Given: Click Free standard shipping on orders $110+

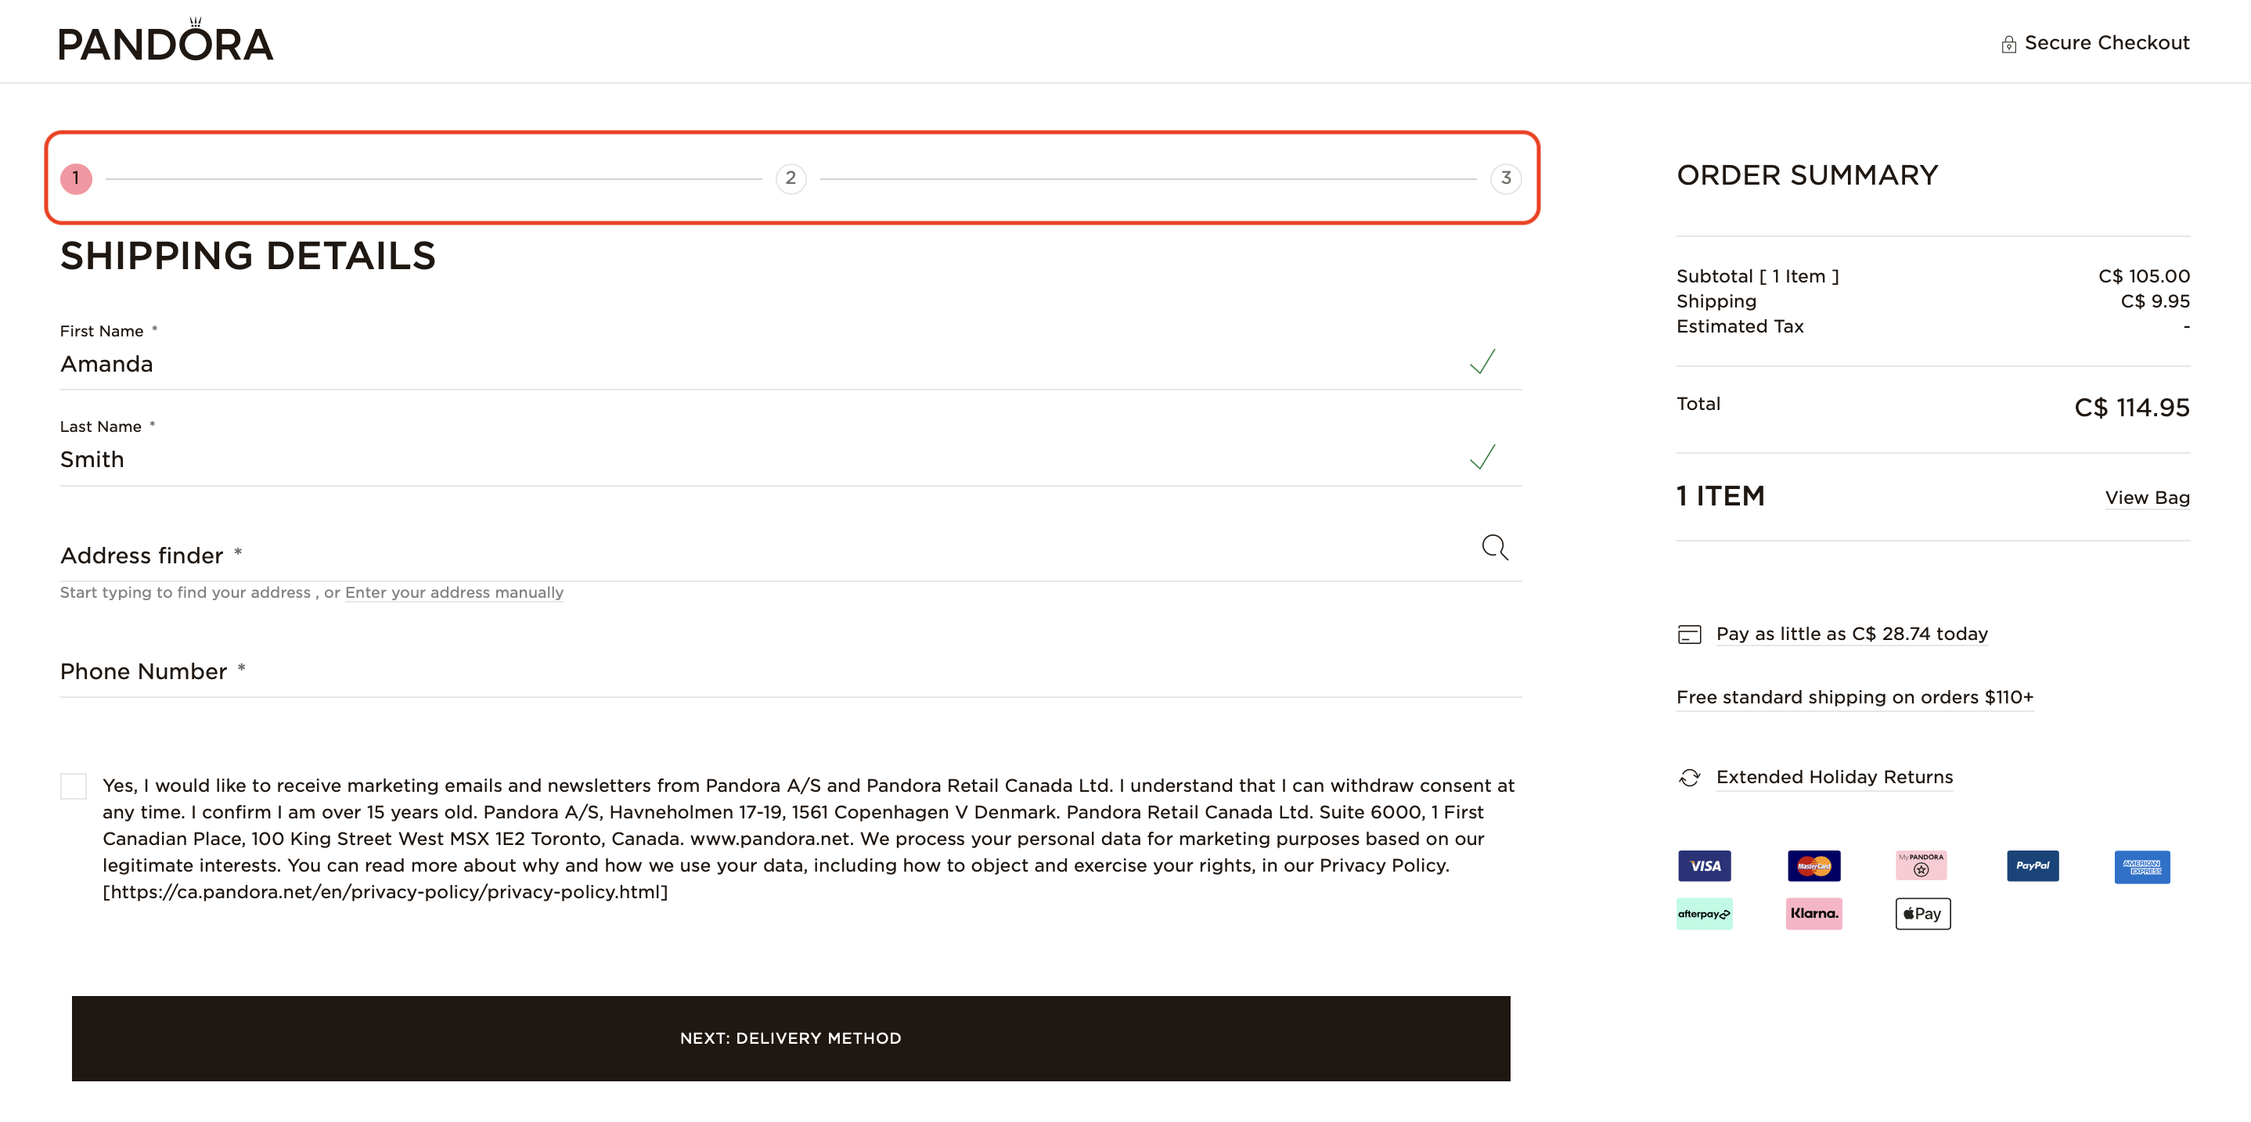Looking at the screenshot, I should (1854, 696).
